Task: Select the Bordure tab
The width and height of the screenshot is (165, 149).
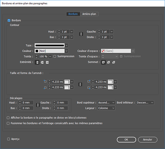Action: point(73,14)
